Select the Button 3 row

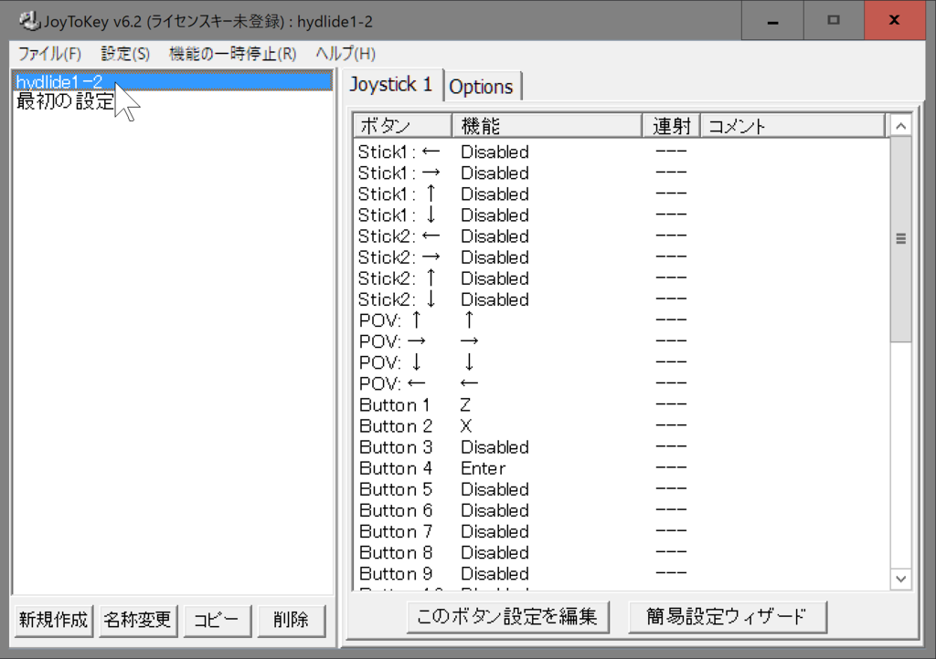coord(621,447)
